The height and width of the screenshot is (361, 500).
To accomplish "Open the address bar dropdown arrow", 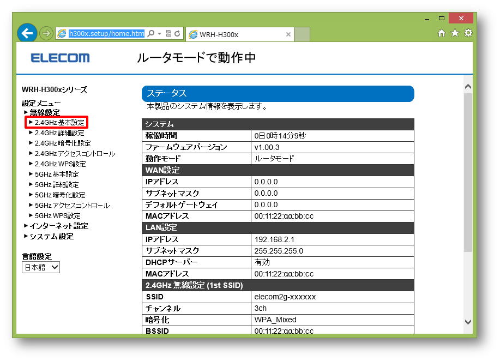I will (x=159, y=33).
